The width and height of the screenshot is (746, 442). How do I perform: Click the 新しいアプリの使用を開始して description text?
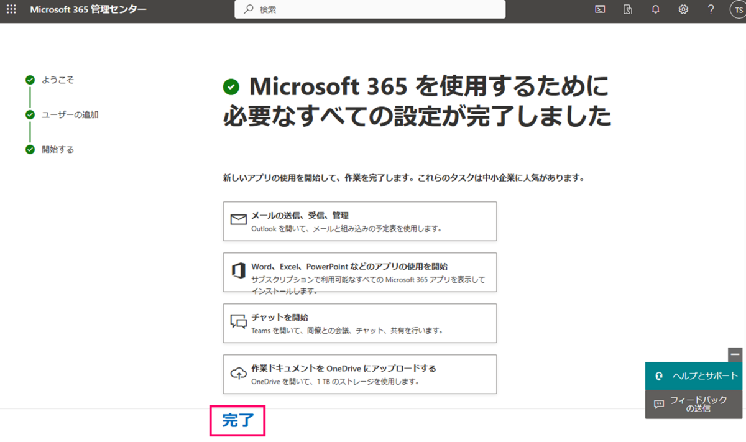(404, 178)
